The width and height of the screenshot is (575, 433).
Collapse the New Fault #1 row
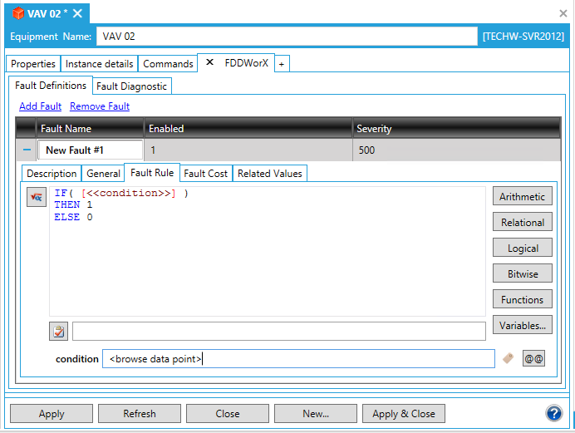[x=27, y=150]
